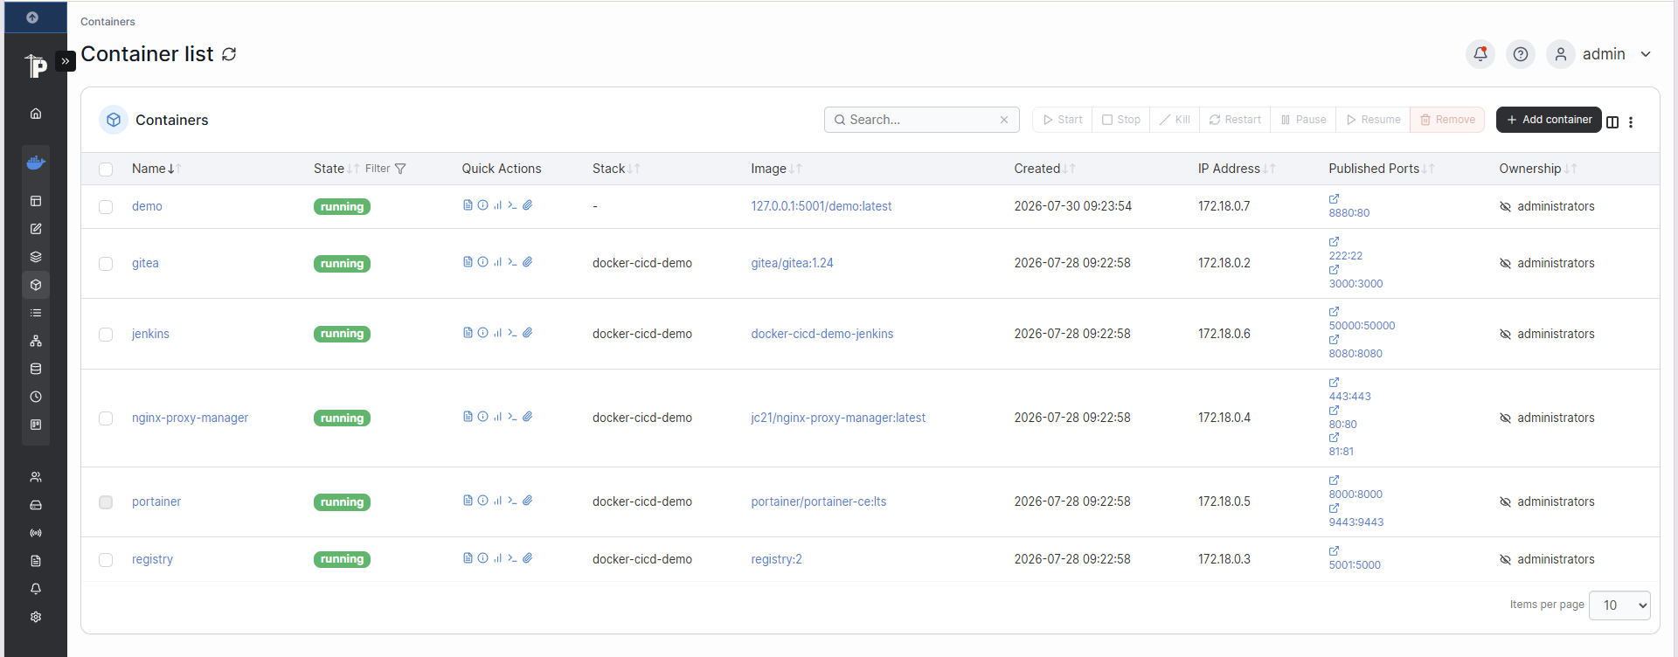Sort by the Name column header
1678x657 pixels.
pos(156,169)
